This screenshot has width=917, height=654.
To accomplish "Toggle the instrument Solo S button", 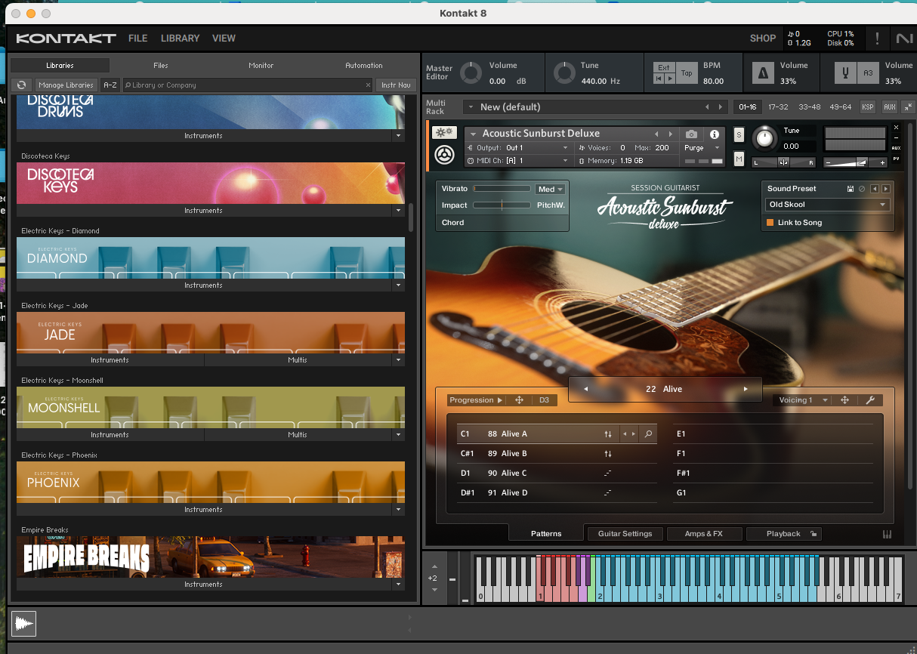I will pyautogui.click(x=739, y=134).
